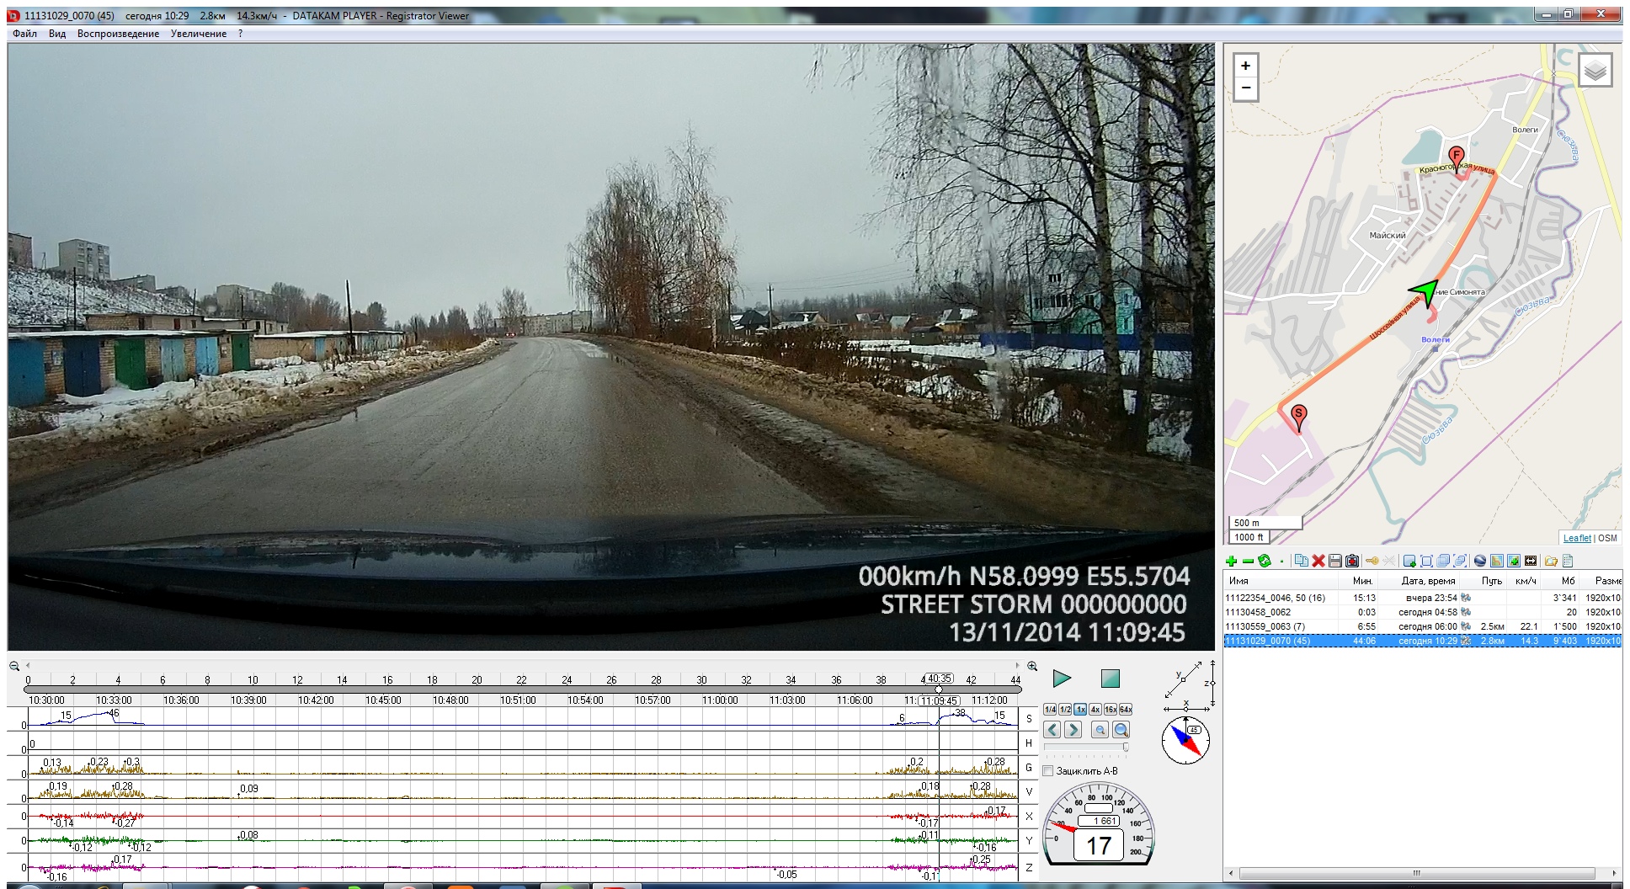1630x889 pixels.
Task: Set playback speed to 4x
Action: (1095, 710)
